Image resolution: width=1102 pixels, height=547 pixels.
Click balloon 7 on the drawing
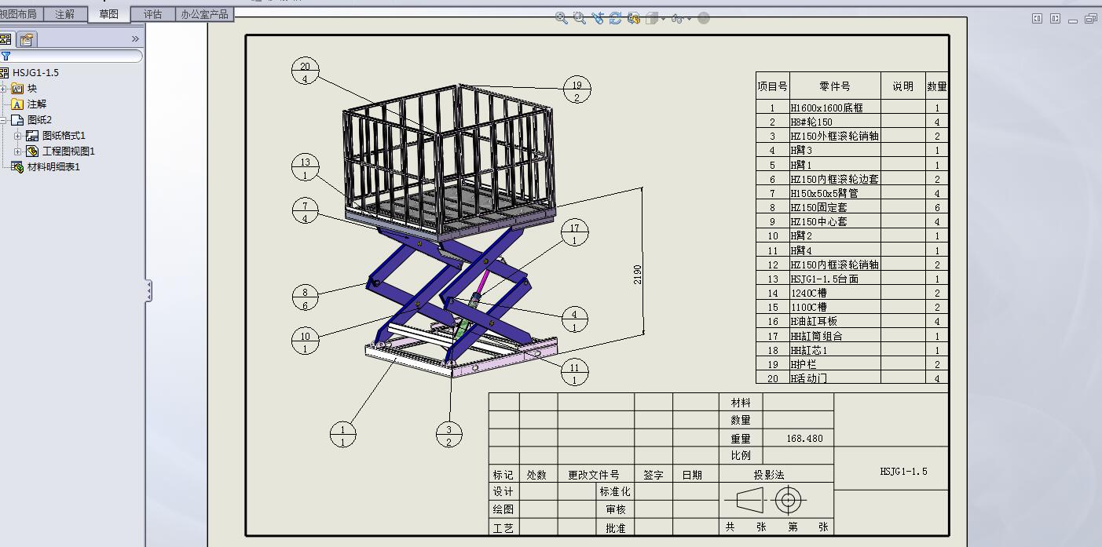305,211
